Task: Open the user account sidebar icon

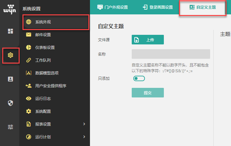Action: [10, 79]
